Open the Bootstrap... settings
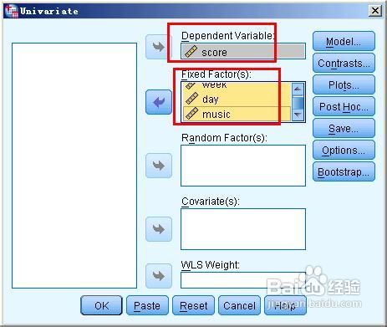387x327 pixels. [x=344, y=172]
